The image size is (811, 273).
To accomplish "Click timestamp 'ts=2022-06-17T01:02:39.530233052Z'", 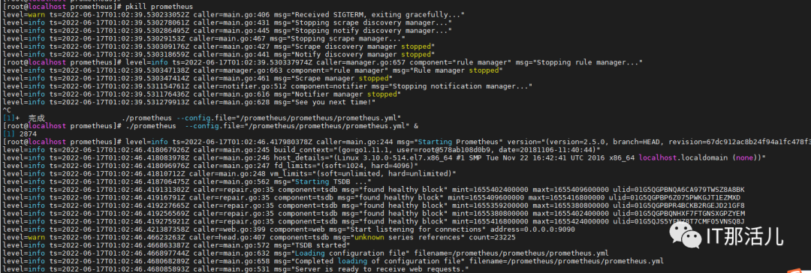I will 119,14.
